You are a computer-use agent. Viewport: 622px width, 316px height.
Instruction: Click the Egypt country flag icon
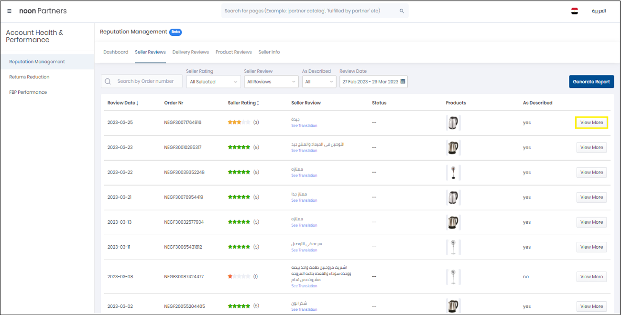(574, 11)
